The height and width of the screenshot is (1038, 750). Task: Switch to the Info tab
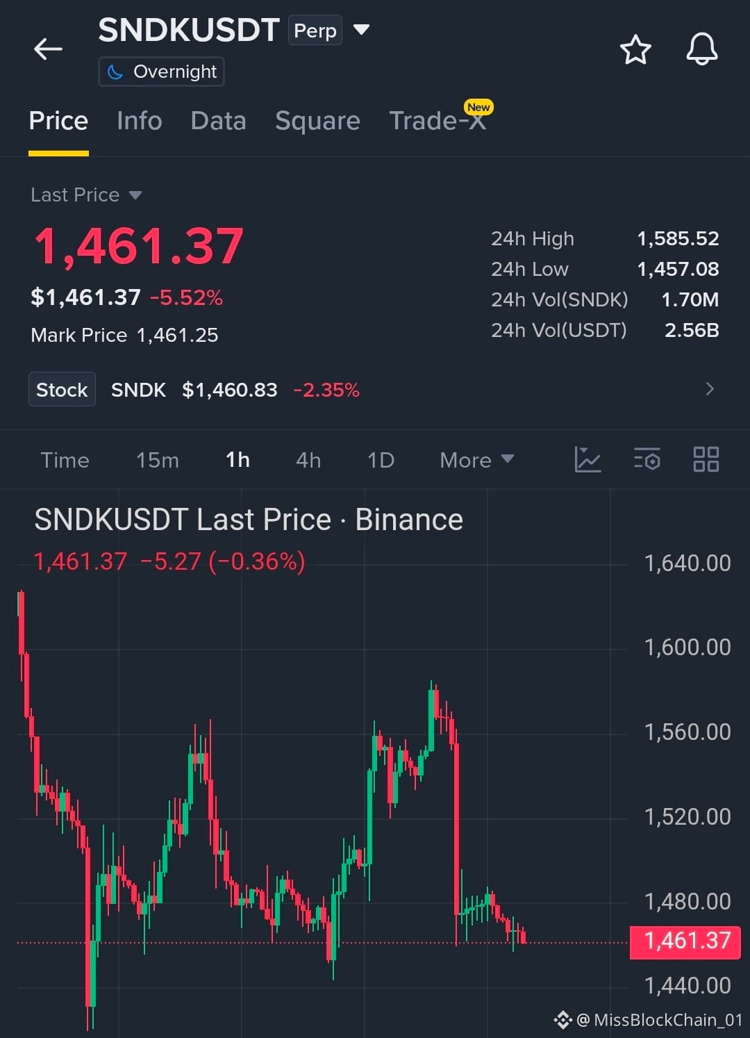point(140,121)
